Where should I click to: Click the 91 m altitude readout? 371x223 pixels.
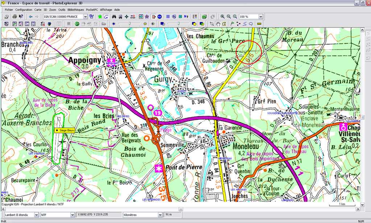pos(173,215)
